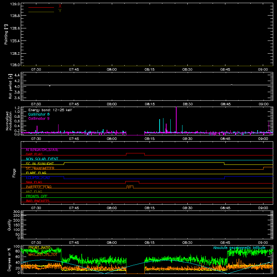Click the Roll period axis title
277x277 pixels.
pos(10,86)
